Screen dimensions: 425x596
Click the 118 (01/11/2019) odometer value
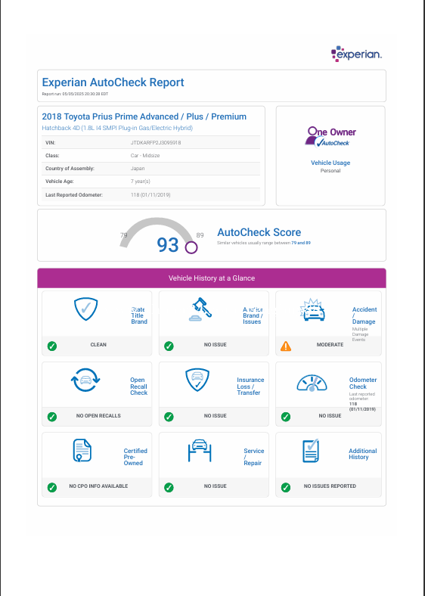tap(150, 195)
